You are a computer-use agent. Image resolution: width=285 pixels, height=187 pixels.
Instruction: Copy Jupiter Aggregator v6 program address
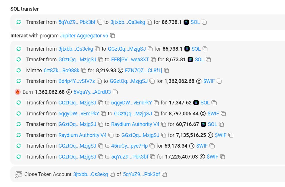pos(113,36)
